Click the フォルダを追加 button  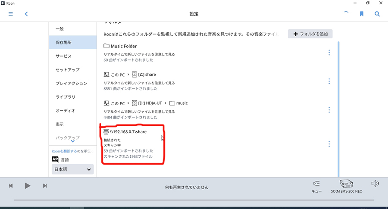coord(310,34)
